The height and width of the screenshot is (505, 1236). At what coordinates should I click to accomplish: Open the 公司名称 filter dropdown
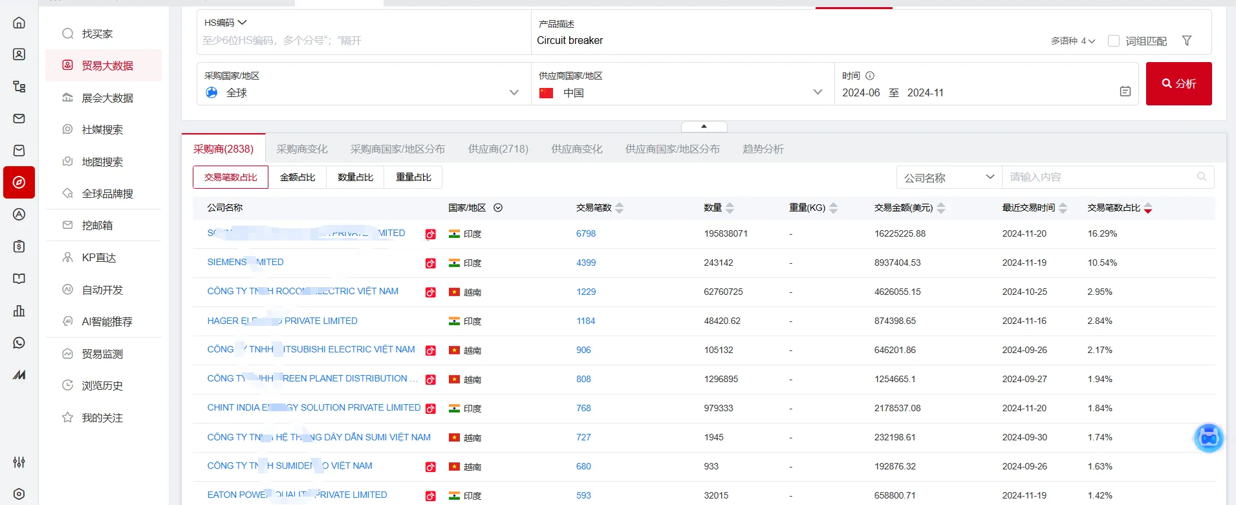[949, 177]
